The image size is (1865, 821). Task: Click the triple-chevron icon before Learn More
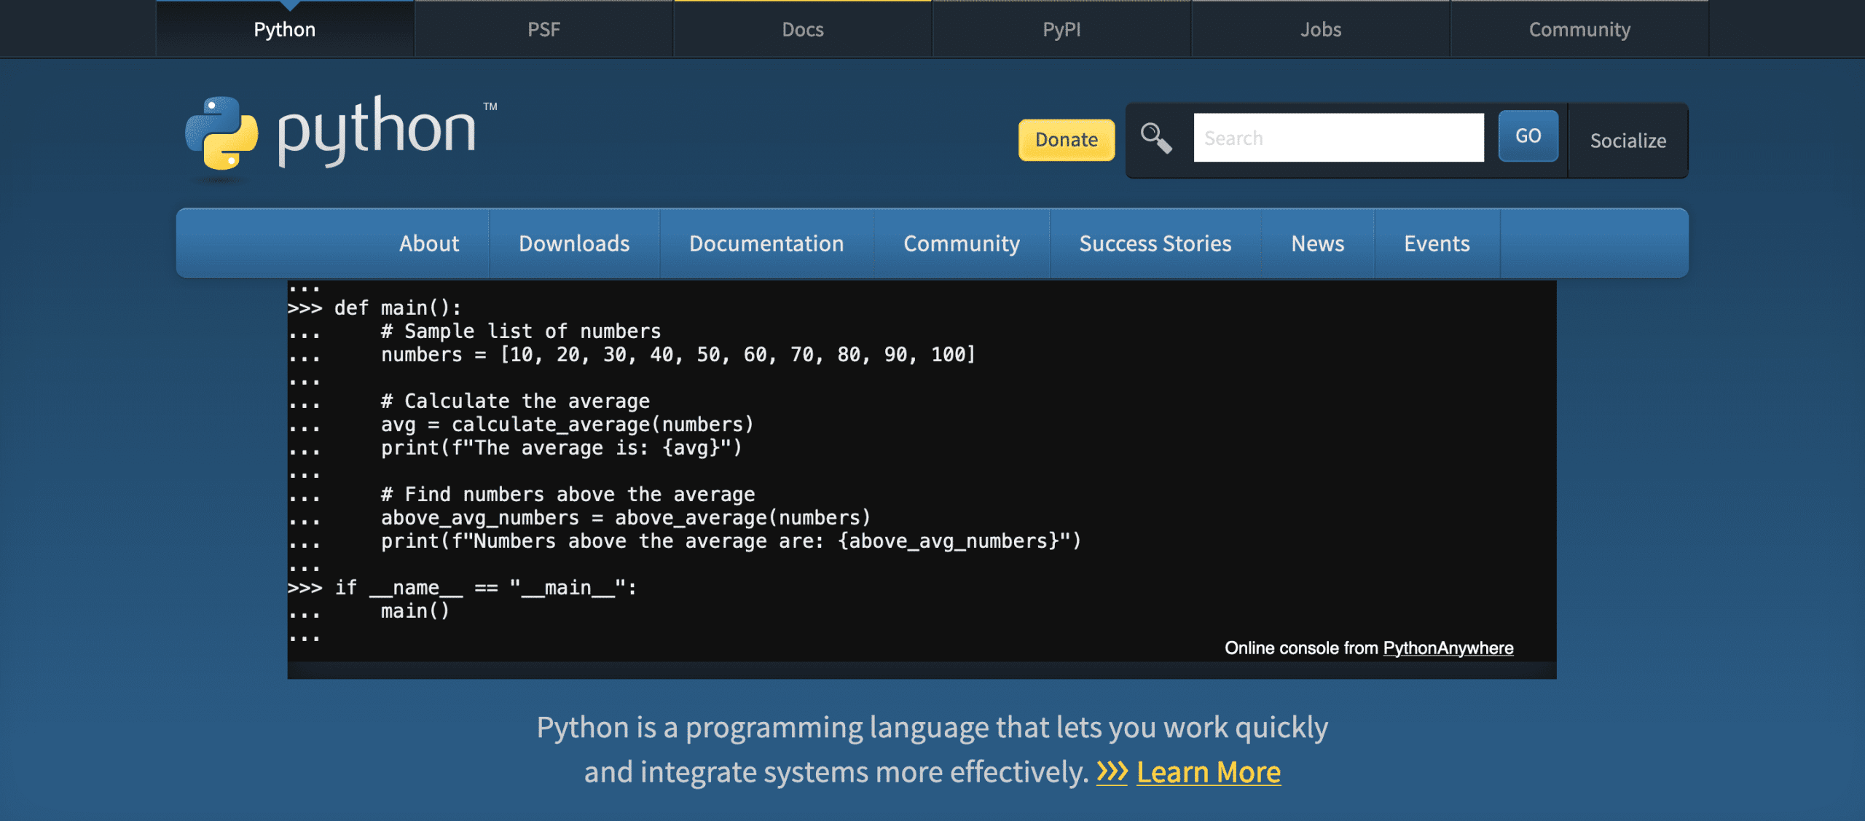1112,771
